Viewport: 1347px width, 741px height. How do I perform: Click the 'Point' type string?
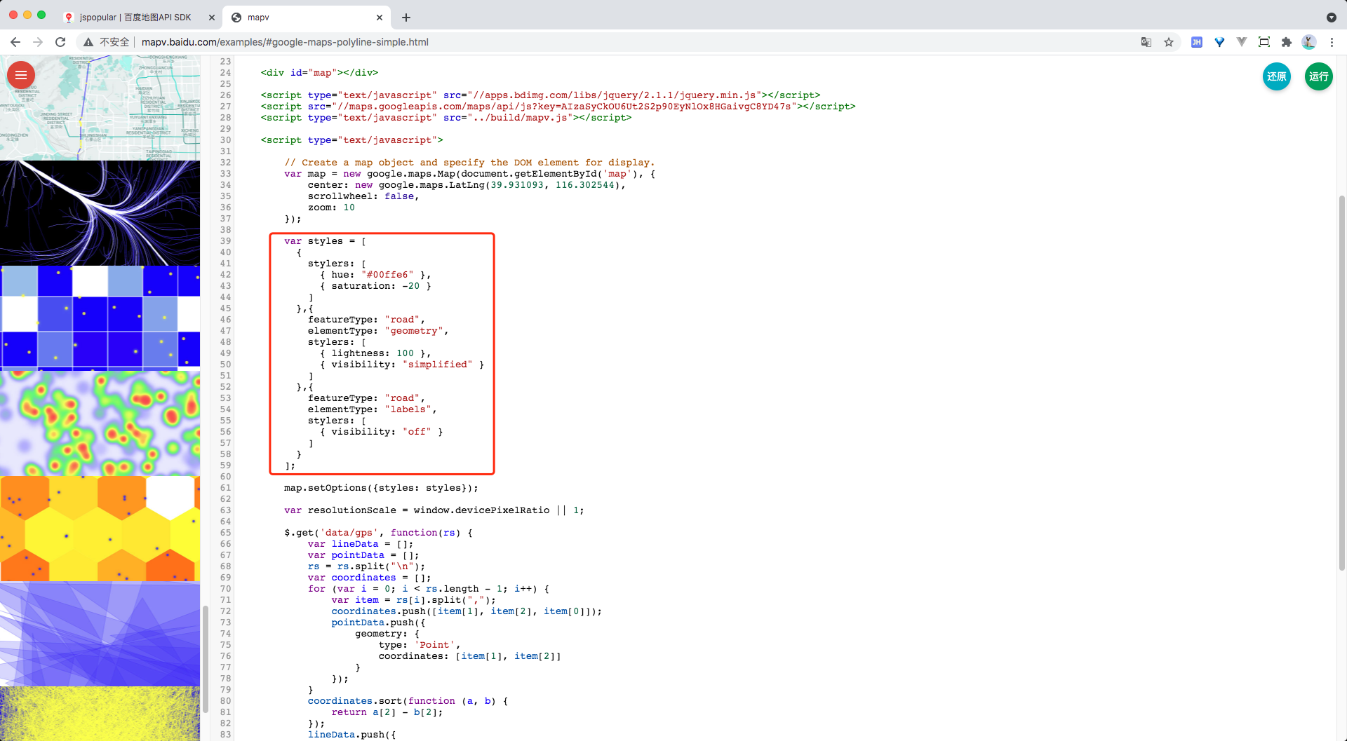(434, 645)
